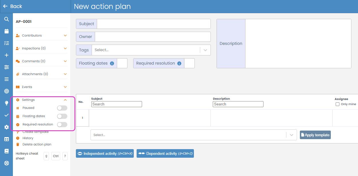Open the checklist tasks icon in sidebar
This screenshot has height=176, width=358.
click(x=6, y=43)
